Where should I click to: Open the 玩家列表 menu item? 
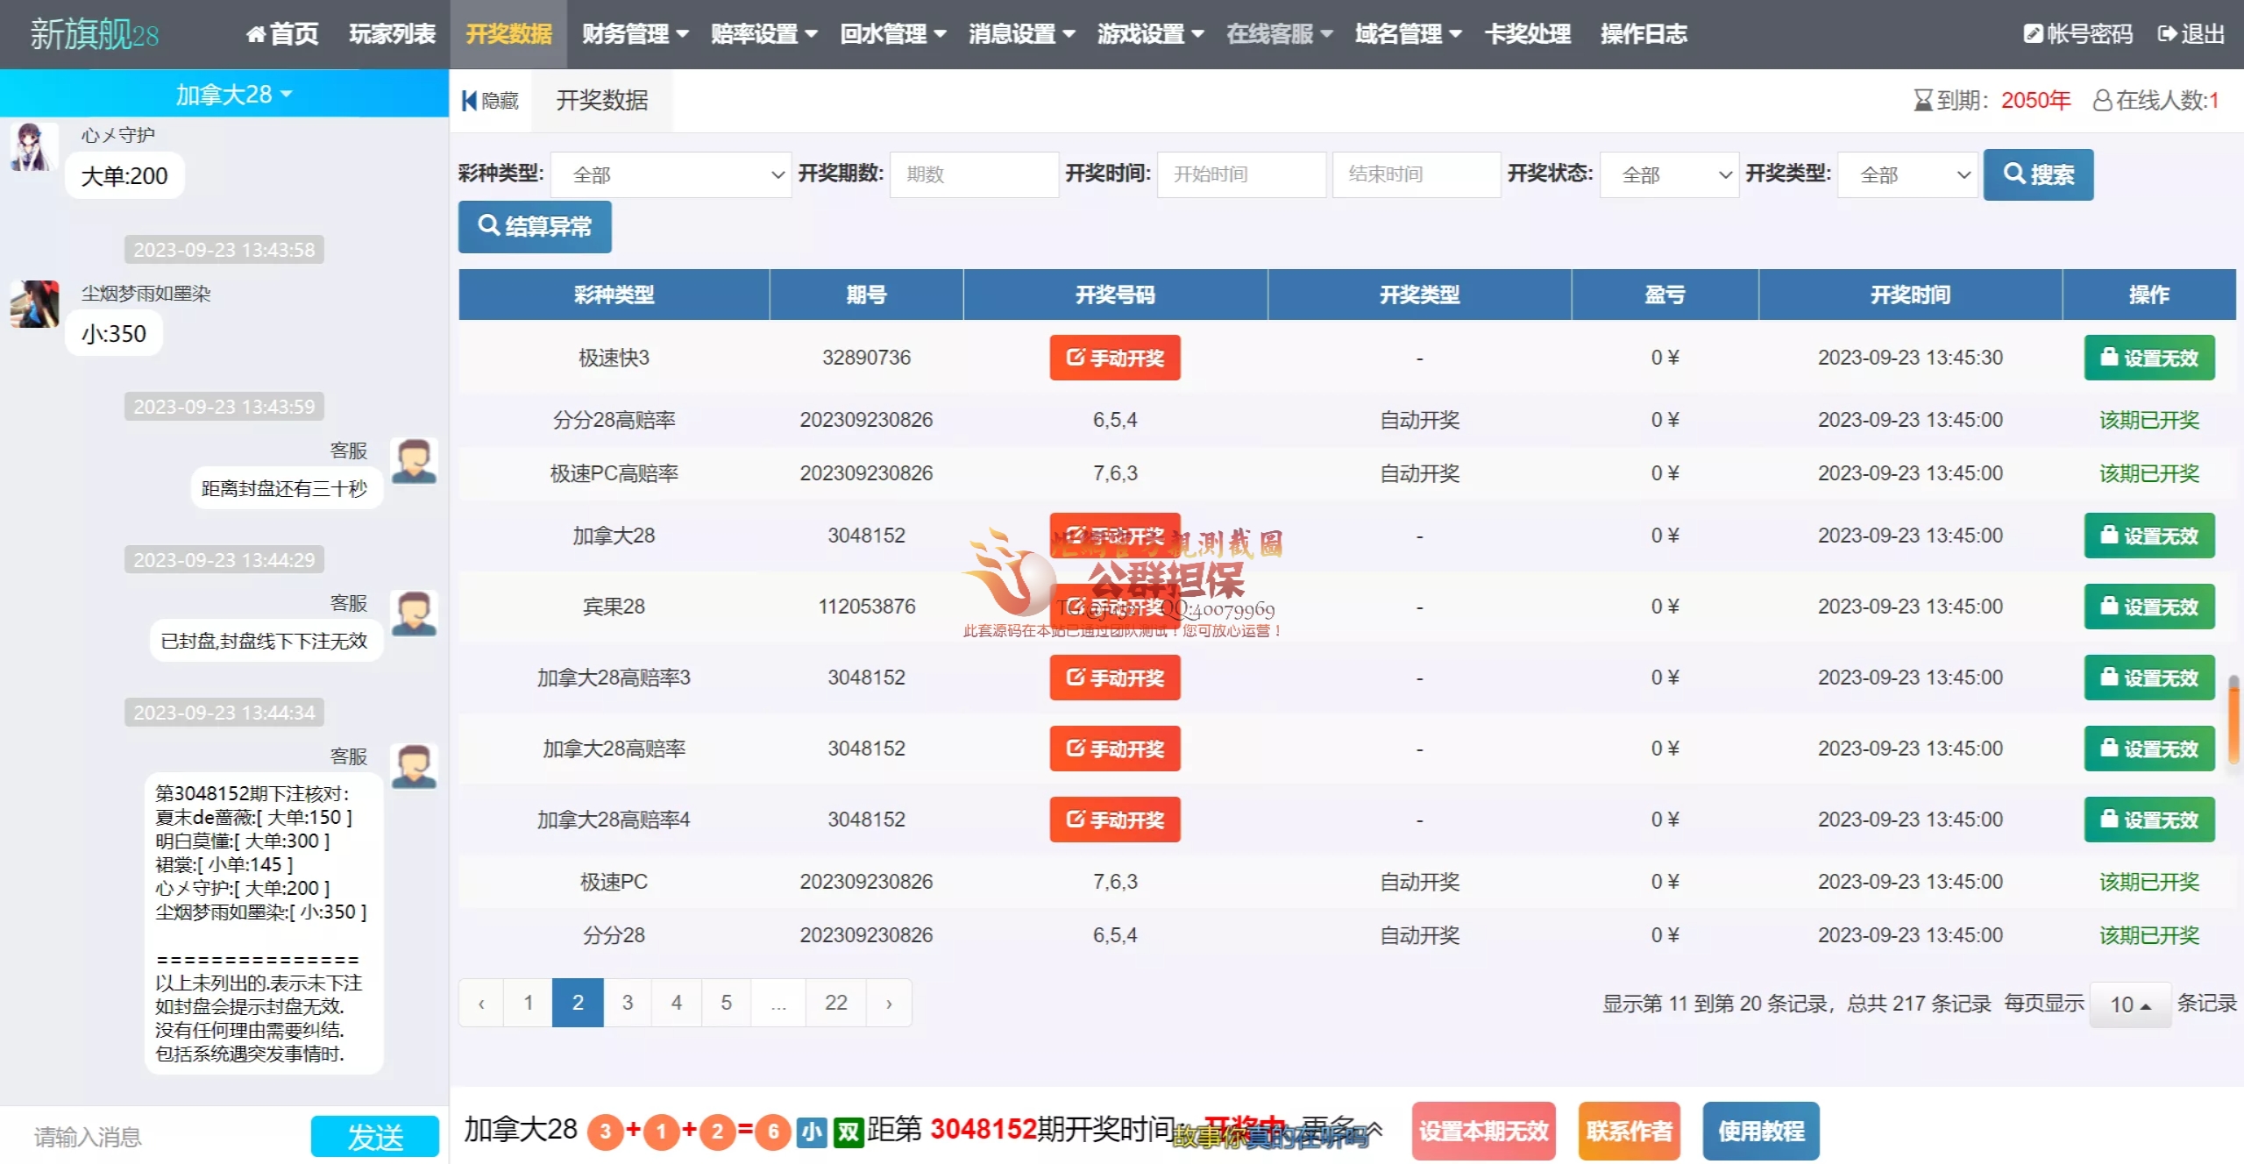392,34
